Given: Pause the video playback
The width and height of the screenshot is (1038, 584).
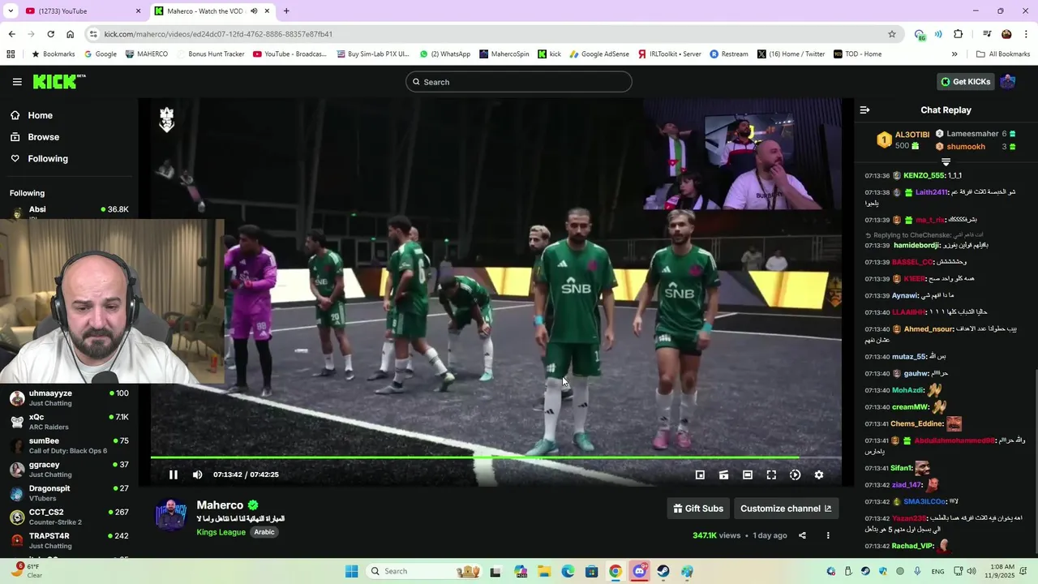Looking at the screenshot, I should [x=173, y=474].
